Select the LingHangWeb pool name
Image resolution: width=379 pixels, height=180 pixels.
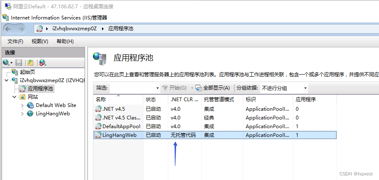120,135
